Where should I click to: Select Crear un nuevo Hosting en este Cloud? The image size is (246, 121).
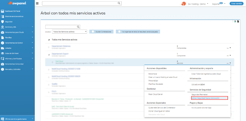tap(163, 77)
